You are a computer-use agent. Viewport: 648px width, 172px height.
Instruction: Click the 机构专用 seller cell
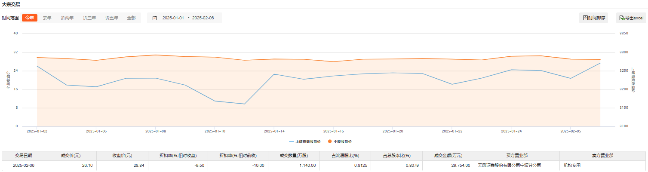574,165
